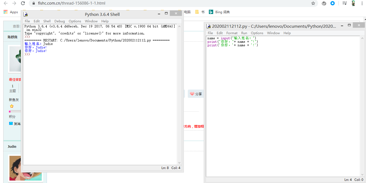Click the Bing 词典 bookmark

[219, 12]
